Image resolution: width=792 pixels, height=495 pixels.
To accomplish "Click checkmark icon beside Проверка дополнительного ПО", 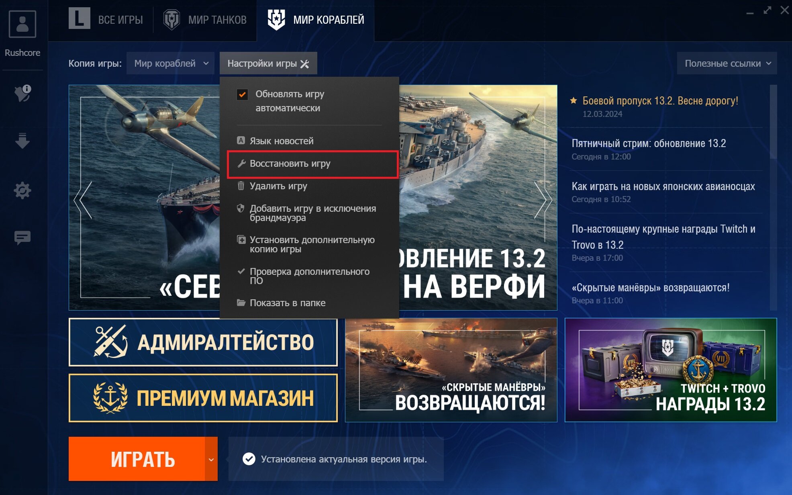I will pyautogui.click(x=241, y=271).
